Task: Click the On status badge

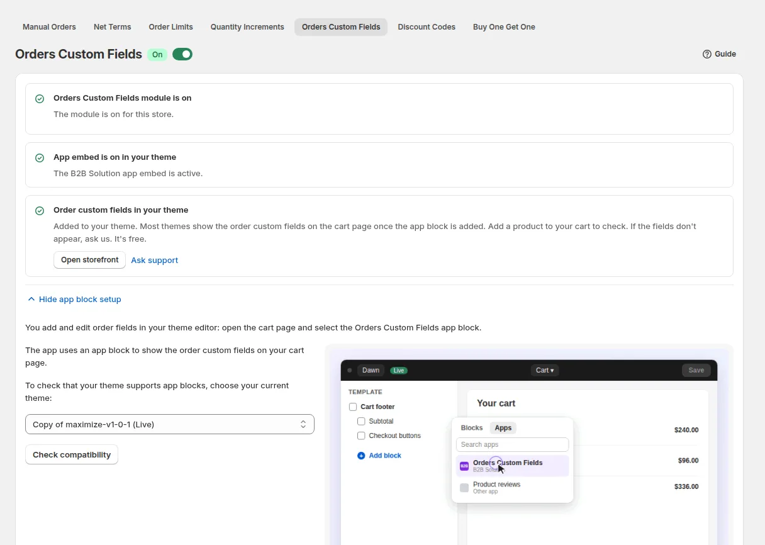Action: 157,54
